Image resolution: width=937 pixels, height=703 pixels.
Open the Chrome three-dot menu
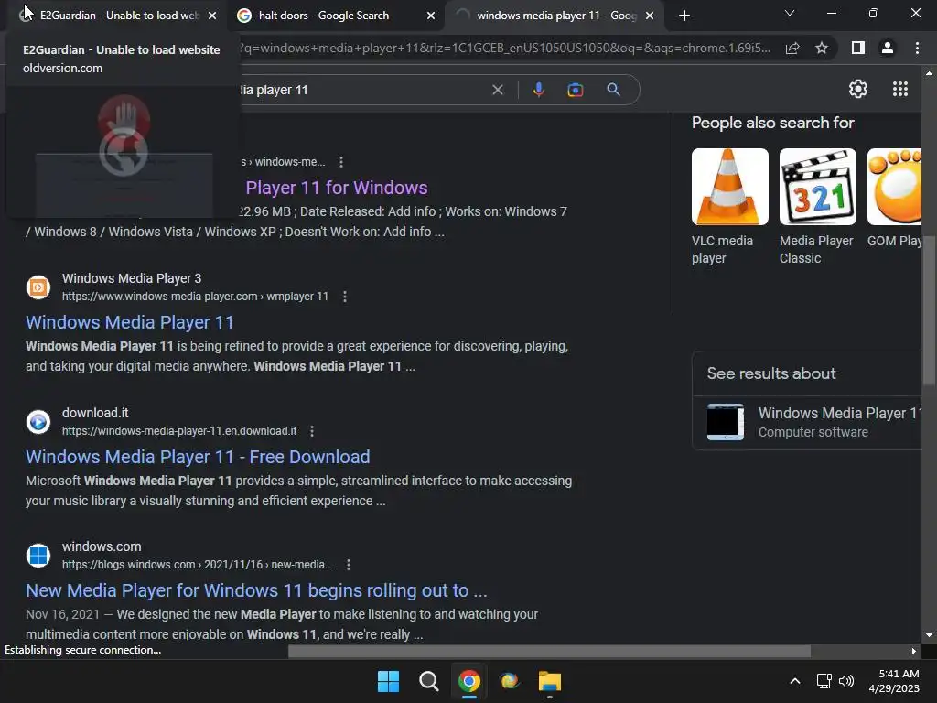(917, 48)
